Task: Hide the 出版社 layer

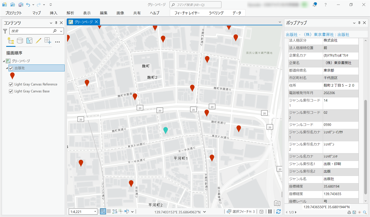Action: point(11,68)
